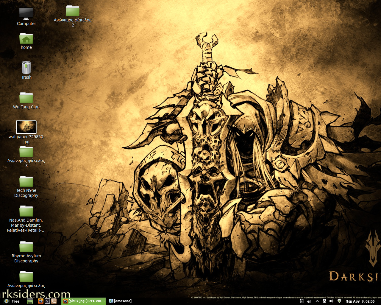Click the third panel launcher shell icon
This screenshot has width=381, height=305.
pyautogui.click(x=54, y=301)
